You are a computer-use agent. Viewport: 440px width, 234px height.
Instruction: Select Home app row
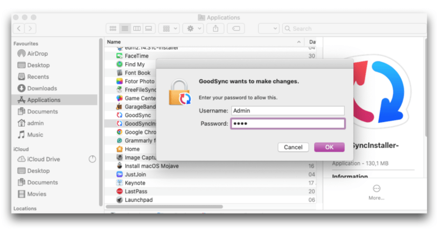(131, 149)
